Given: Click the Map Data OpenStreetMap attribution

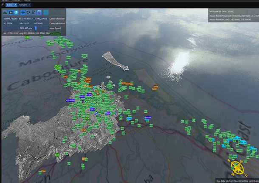Looking at the screenshot, I should (x=237, y=181).
